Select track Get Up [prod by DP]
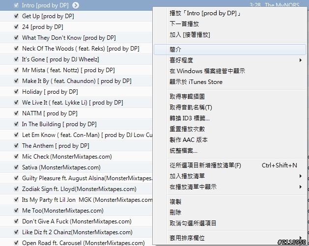Image resolution: width=309 pixels, height=246 pixels. [x=48, y=16]
